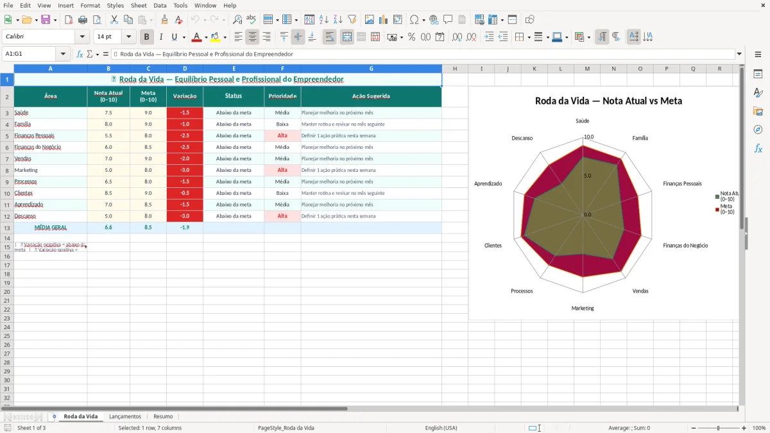Open the sidebar Navigator compass icon
The height and width of the screenshot is (433, 770).
(758, 130)
